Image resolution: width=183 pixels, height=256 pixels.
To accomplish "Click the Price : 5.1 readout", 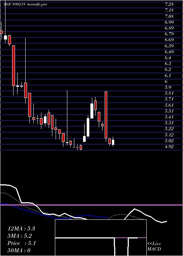I will [x=21, y=243].
